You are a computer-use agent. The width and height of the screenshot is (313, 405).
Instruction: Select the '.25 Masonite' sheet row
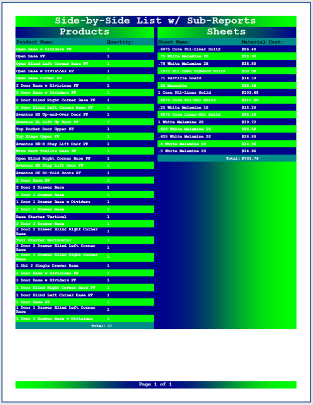[227, 85]
